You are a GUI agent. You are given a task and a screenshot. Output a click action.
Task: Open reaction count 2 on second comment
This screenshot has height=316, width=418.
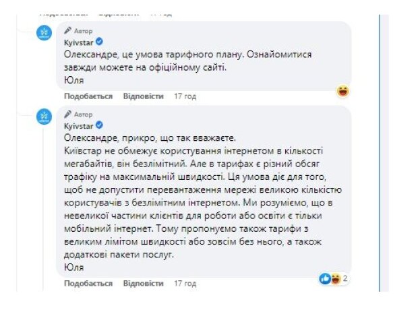pos(345,279)
